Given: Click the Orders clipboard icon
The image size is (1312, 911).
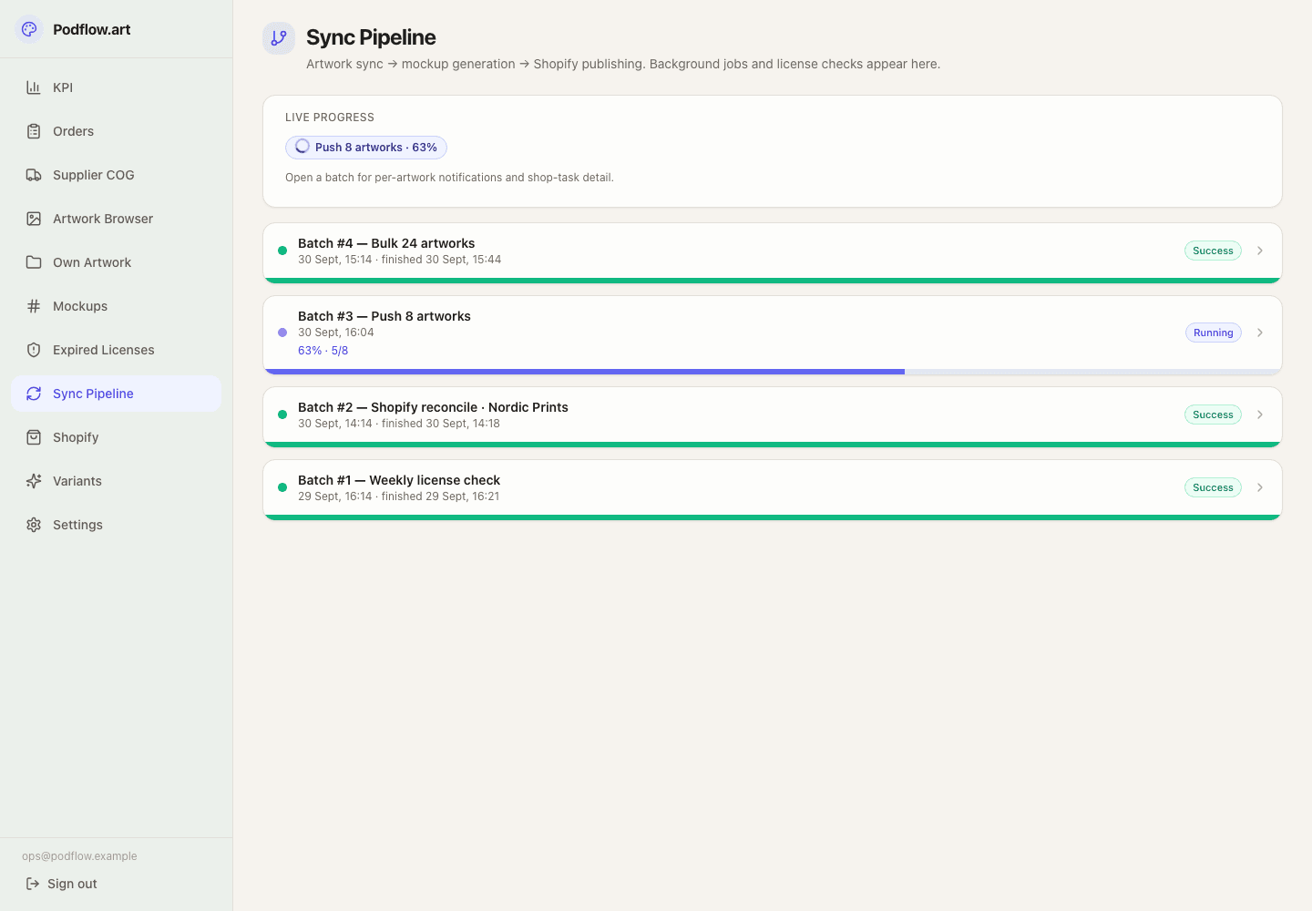Looking at the screenshot, I should click(34, 131).
